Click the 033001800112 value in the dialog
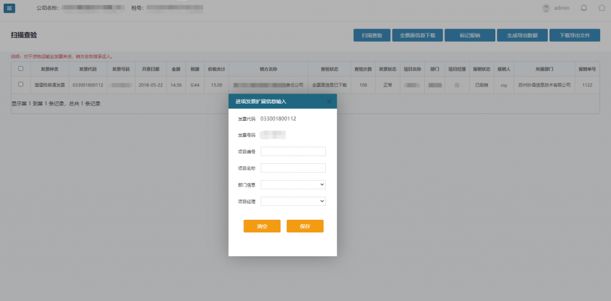Viewport: 611px width, 301px height. pyautogui.click(x=278, y=119)
